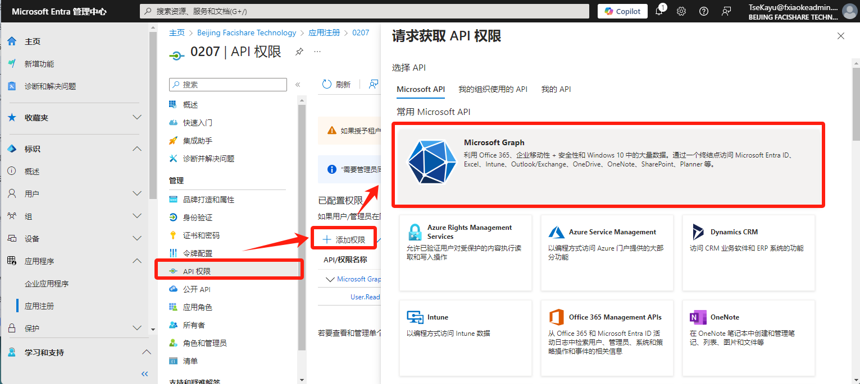Switch to 我的组织使用的 API tab
This screenshot has width=860, height=384.
tap(493, 89)
